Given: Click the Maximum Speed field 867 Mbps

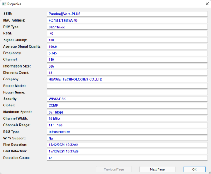Looking at the screenshot, I should tap(127, 112).
